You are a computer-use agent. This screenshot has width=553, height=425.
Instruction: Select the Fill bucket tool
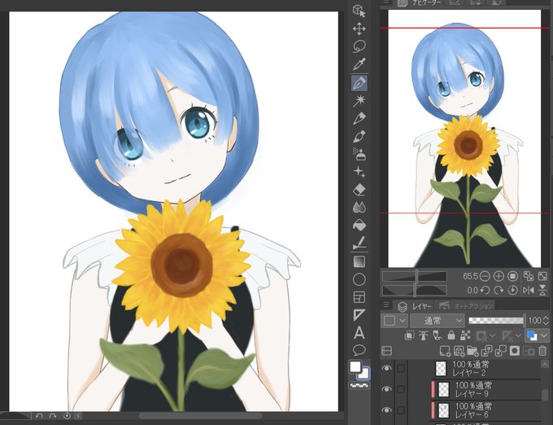click(359, 226)
